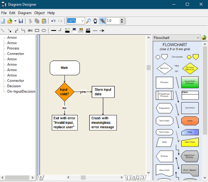
Task: Save the diagram with the floppy disk icon
Action: 21,21
